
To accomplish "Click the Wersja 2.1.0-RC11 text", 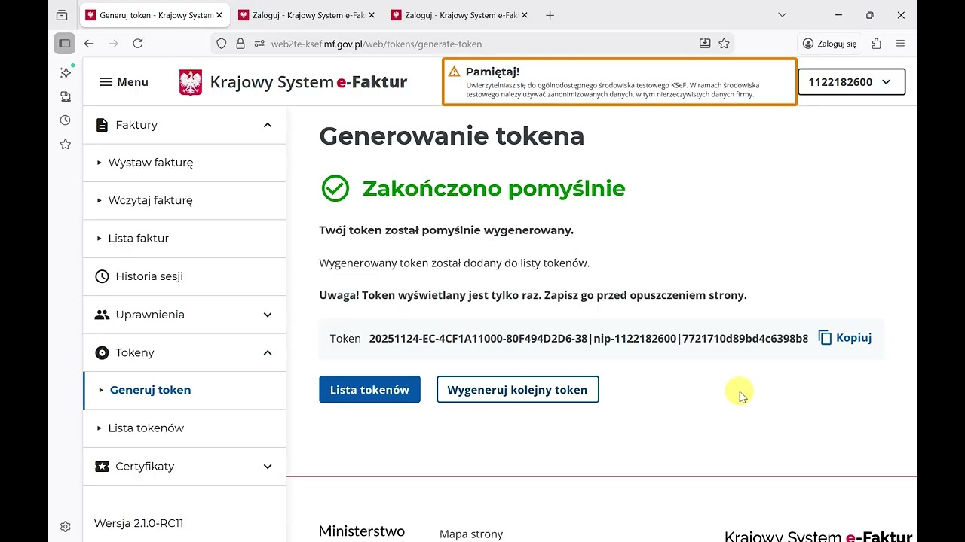I will tap(139, 523).
